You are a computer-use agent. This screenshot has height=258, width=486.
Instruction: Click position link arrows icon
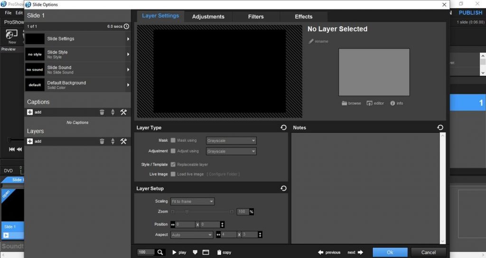tap(173, 224)
